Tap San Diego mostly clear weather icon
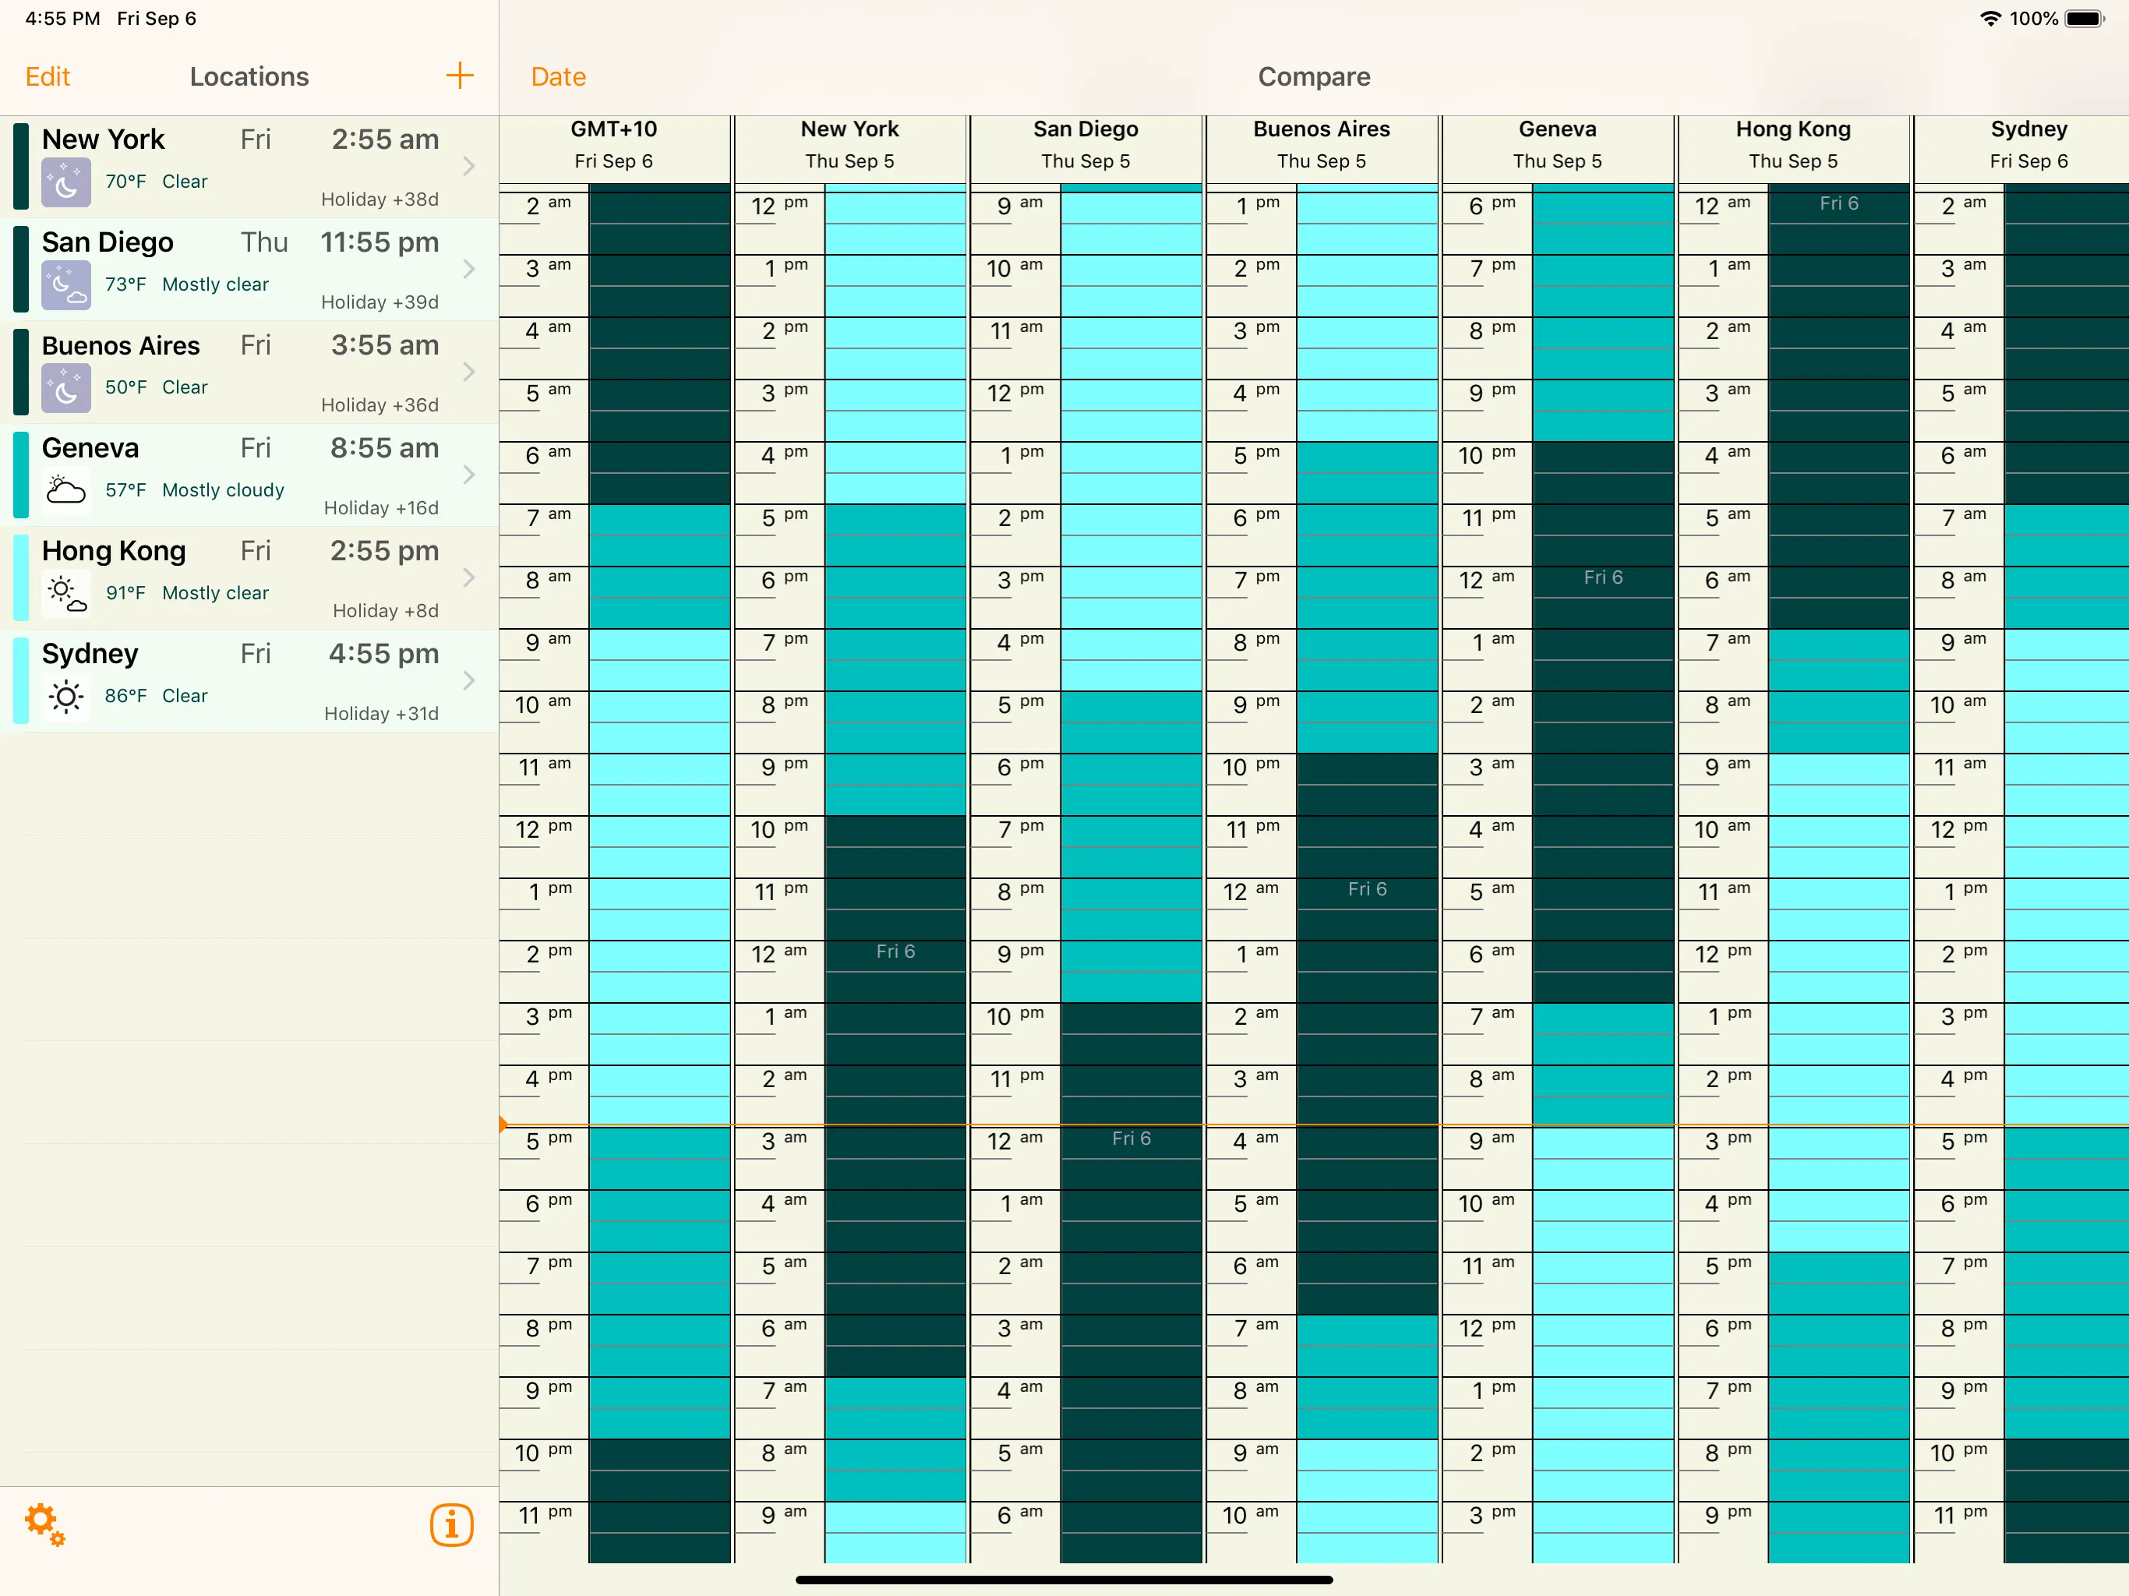Screen dimensions: 2129x1596 pos(66,285)
